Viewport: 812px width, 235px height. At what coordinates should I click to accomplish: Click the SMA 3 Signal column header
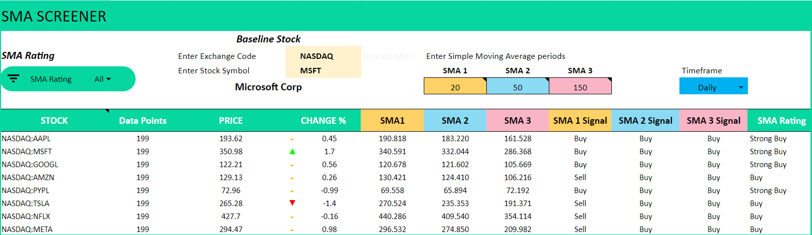[713, 120]
